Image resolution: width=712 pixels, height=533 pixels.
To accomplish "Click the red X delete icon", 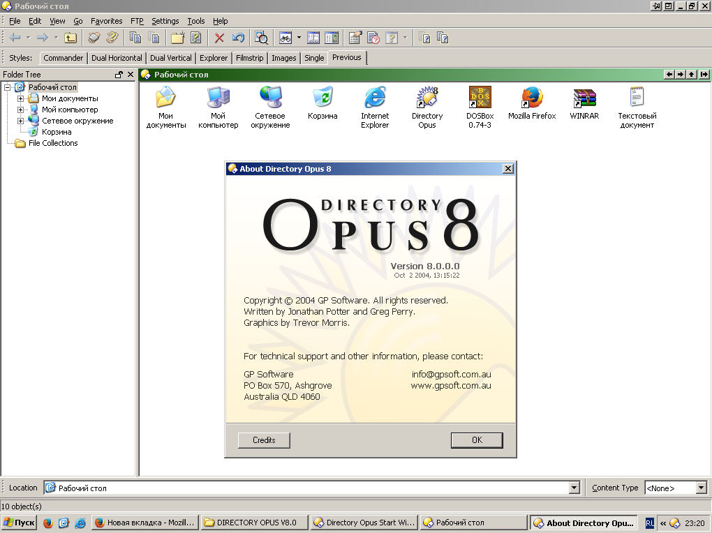I will pos(219,38).
